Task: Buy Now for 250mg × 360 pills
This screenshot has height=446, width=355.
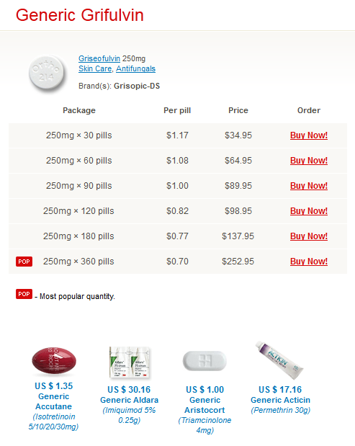Action: coord(309,262)
